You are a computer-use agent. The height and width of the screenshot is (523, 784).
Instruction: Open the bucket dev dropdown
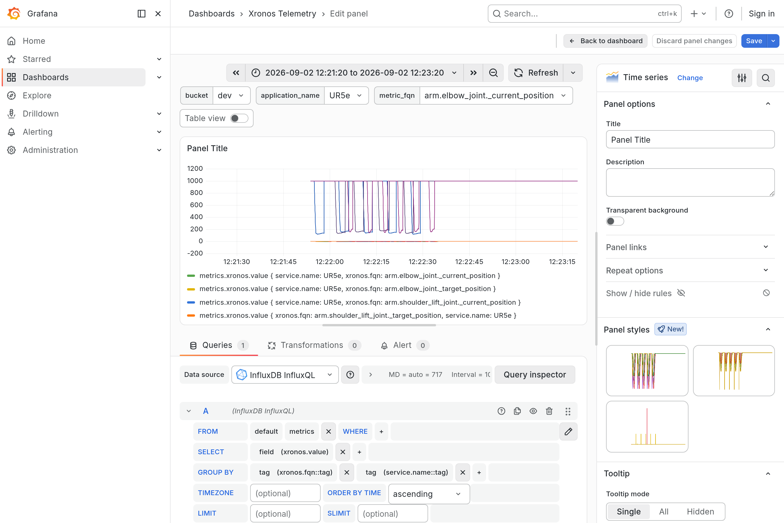coord(231,96)
